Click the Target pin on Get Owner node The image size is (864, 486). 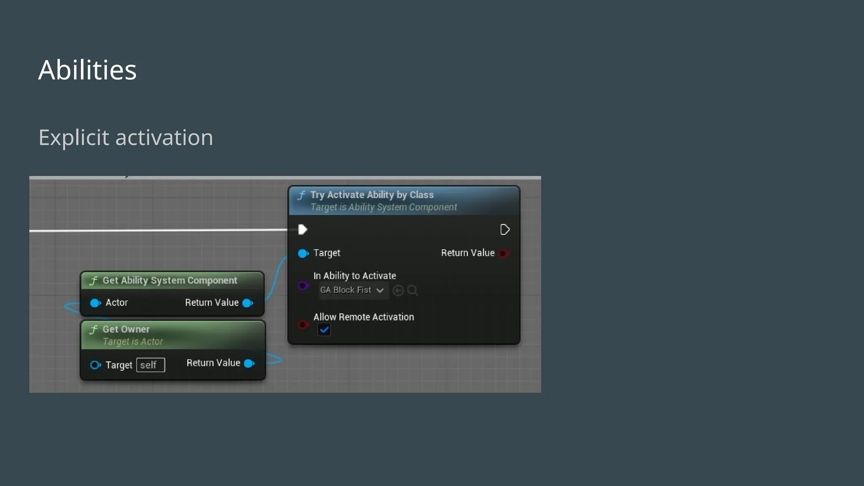[95, 365]
